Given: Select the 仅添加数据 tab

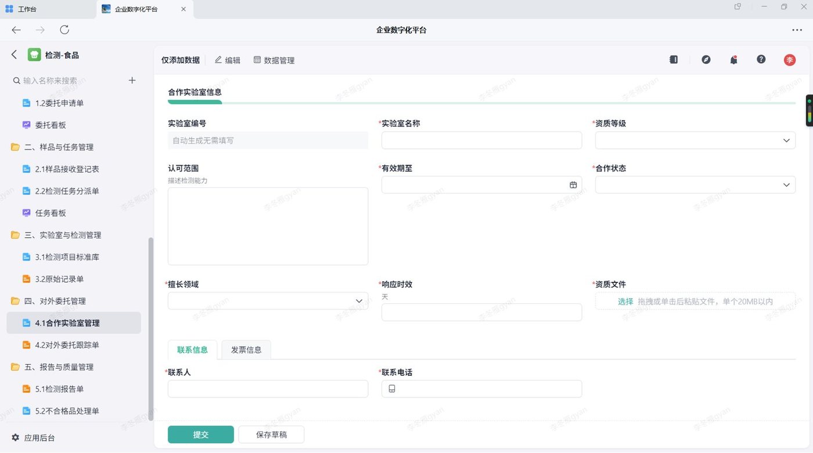Looking at the screenshot, I should click(x=181, y=60).
